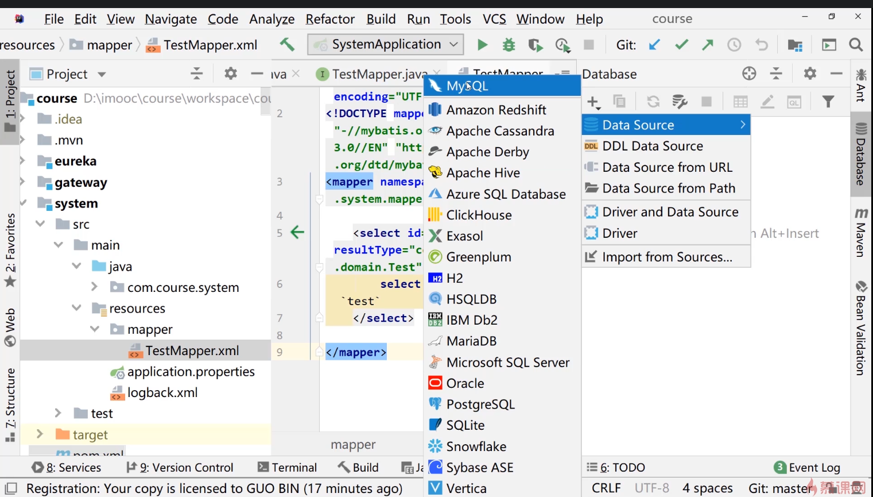Open Database console QL icon

[794, 102]
